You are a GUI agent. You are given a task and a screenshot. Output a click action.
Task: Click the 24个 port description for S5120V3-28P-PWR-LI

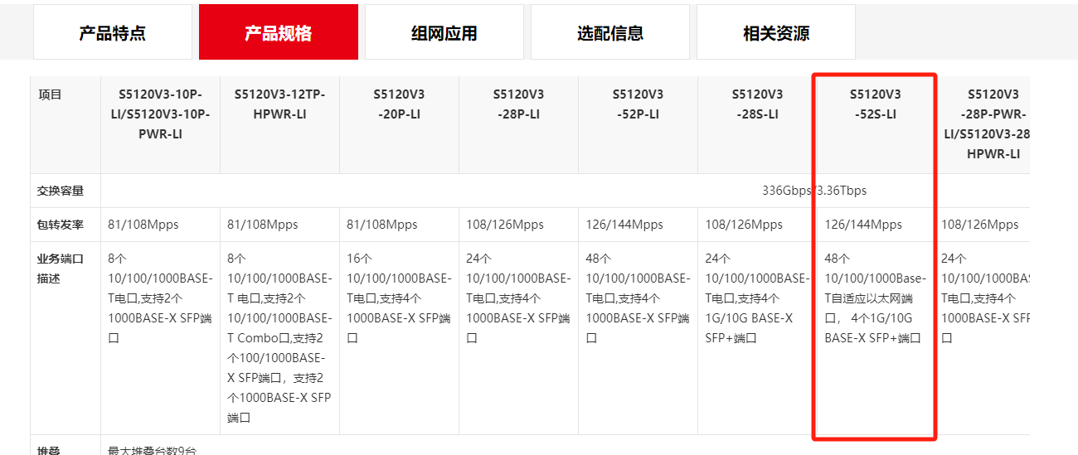pos(985,298)
